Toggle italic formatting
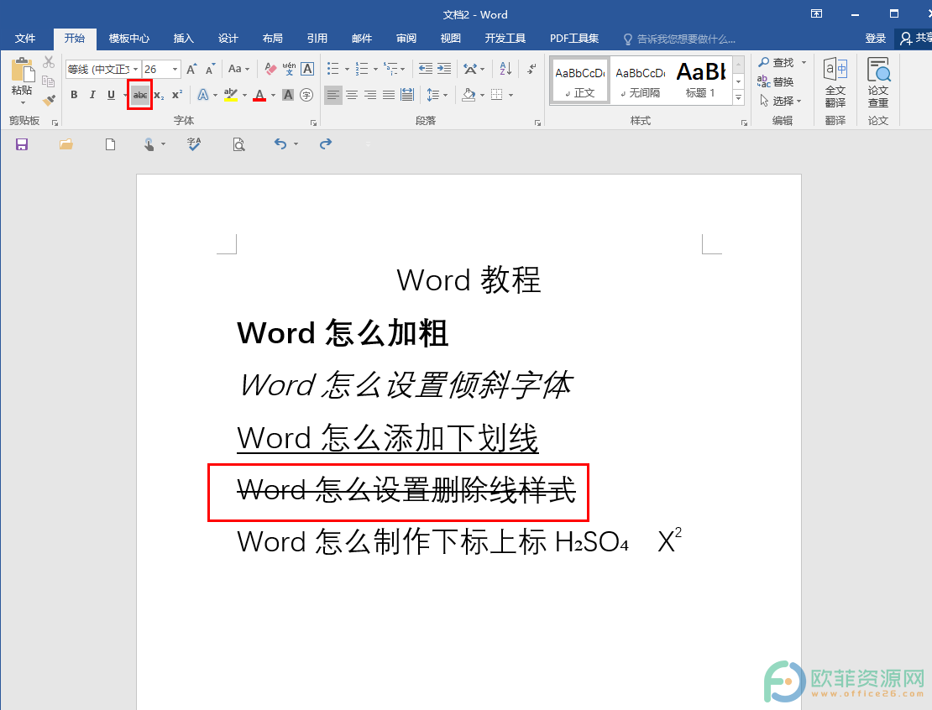Image resolution: width=932 pixels, height=710 pixels. point(92,95)
